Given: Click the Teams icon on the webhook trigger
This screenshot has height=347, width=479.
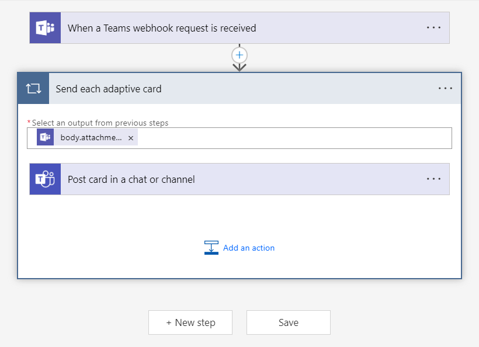Looking at the screenshot, I should 45,28.
